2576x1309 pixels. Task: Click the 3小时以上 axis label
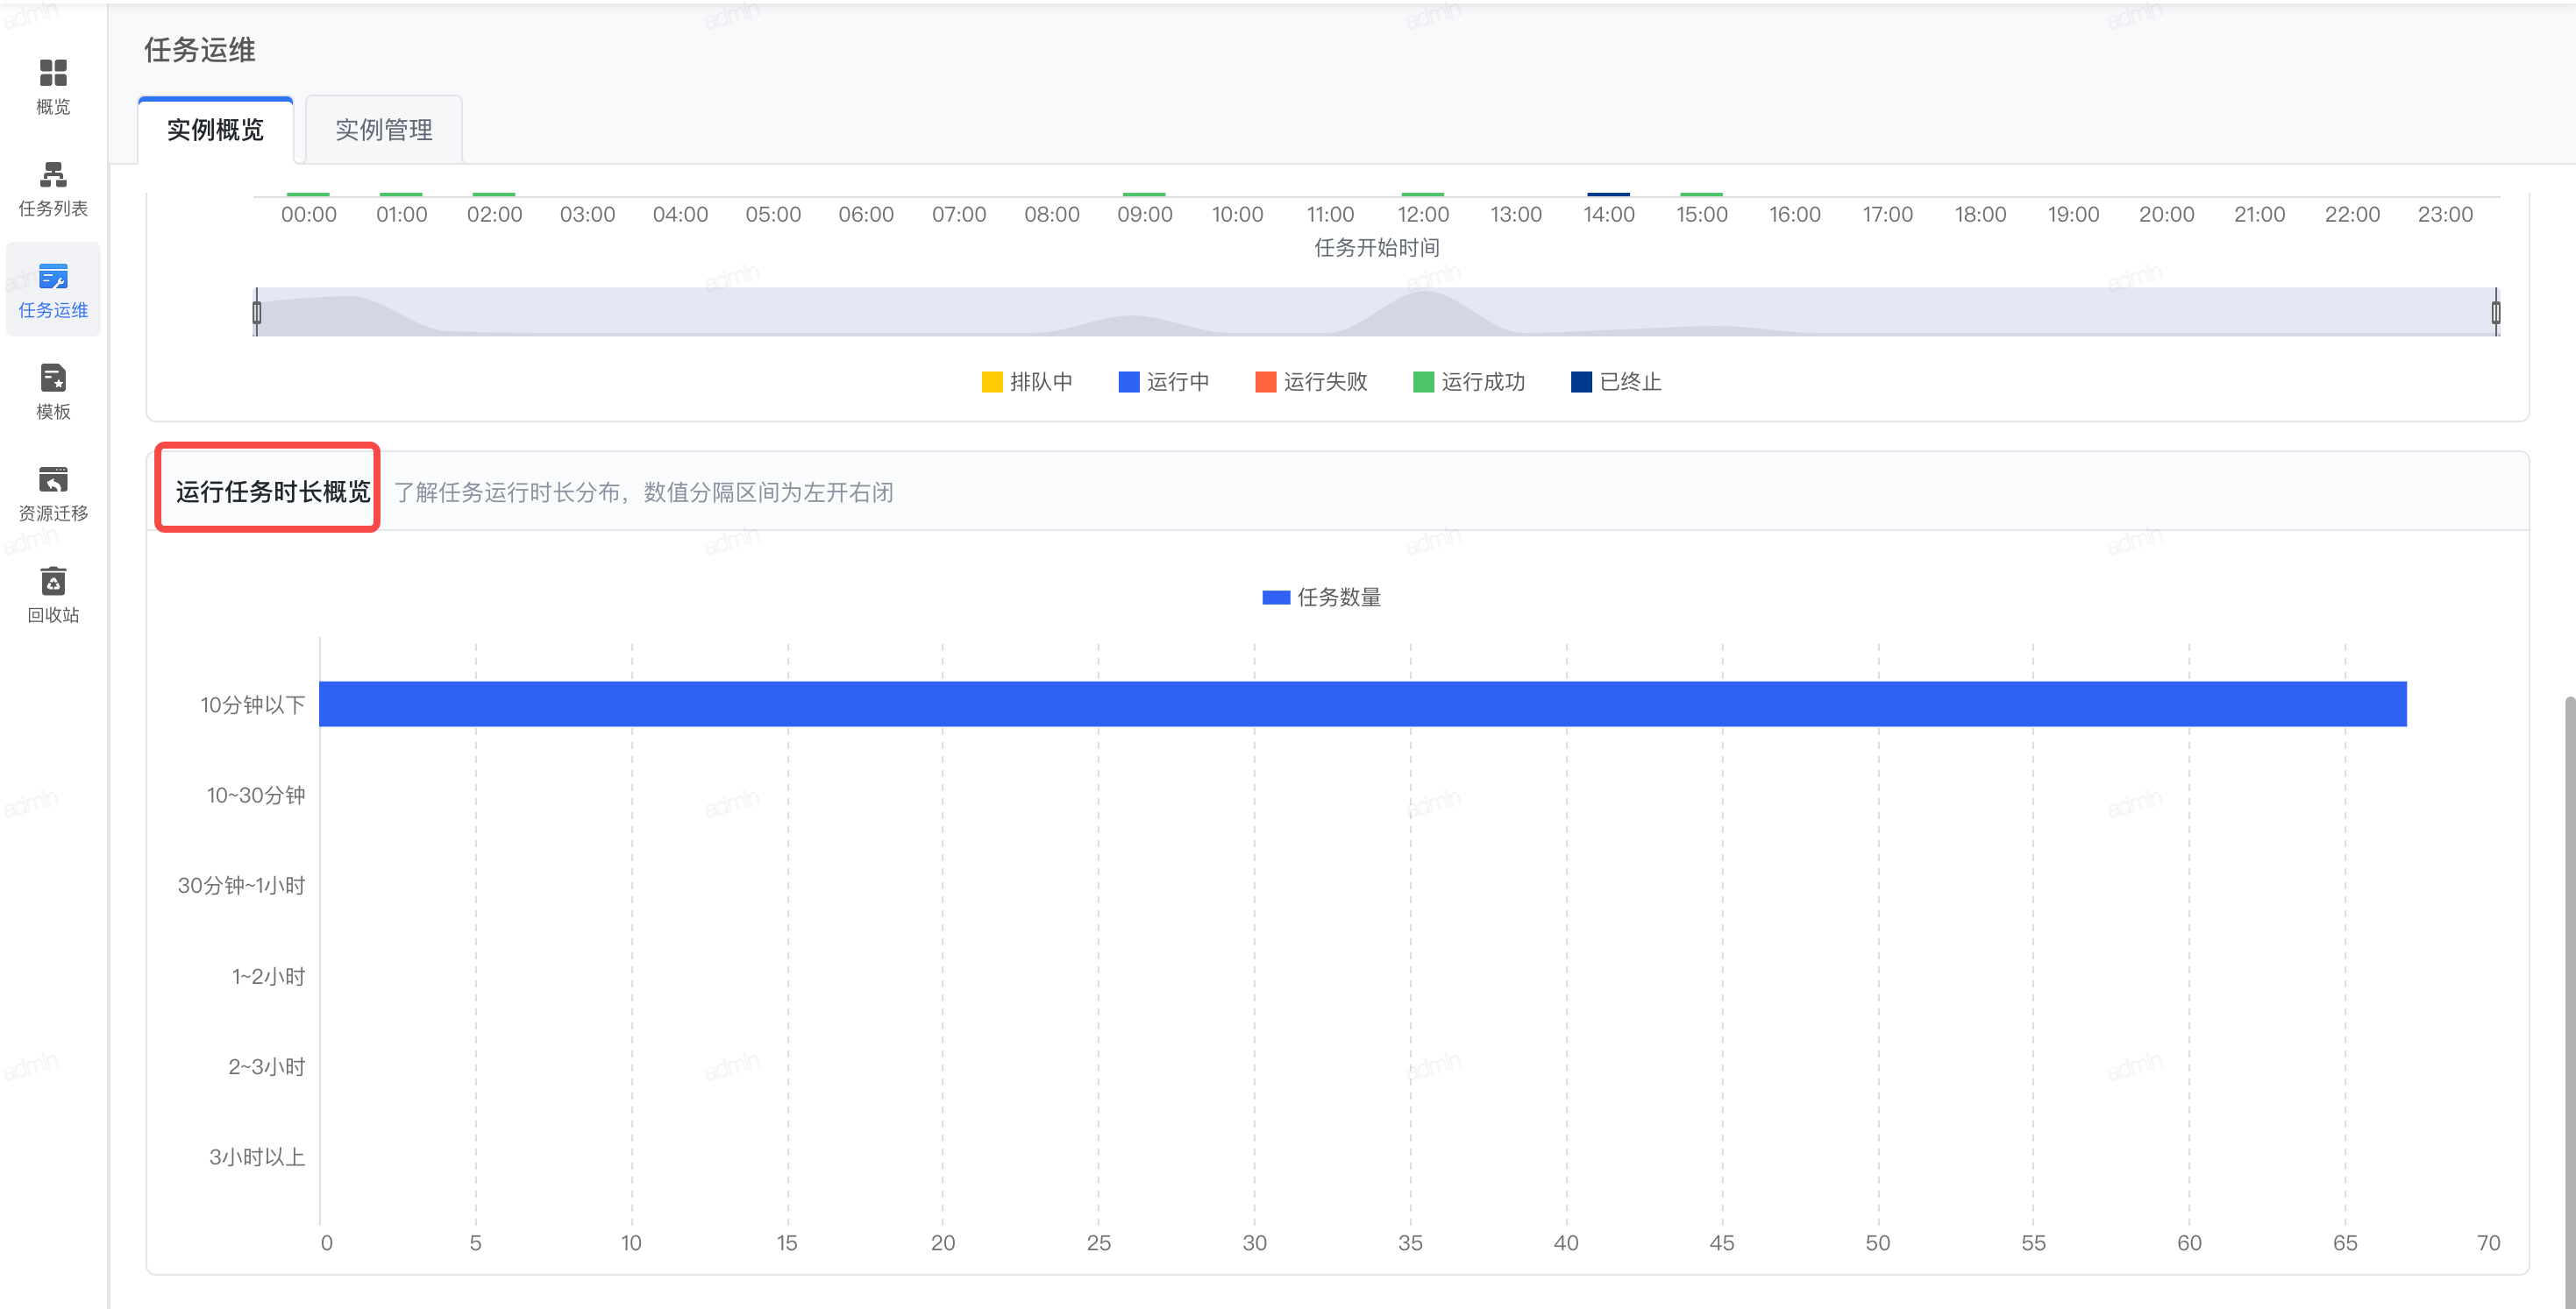click(256, 1157)
